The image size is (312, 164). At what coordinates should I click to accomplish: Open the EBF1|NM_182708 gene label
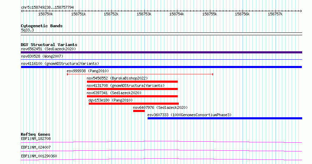pyautogui.click(x=36, y=139)
